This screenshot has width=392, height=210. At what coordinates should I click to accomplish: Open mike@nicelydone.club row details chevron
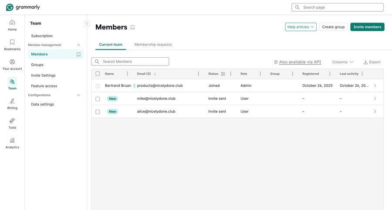(x=375, y=98)
